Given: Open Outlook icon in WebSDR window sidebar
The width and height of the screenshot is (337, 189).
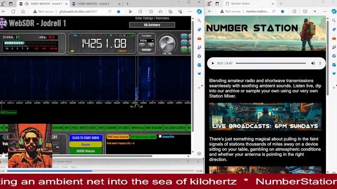Looking at the screenshot, I should [199, 65].
